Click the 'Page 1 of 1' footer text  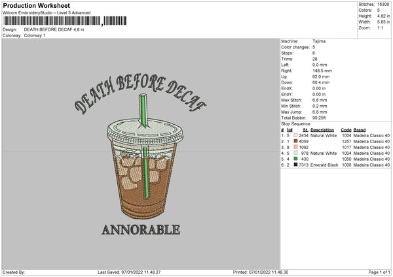379,272
